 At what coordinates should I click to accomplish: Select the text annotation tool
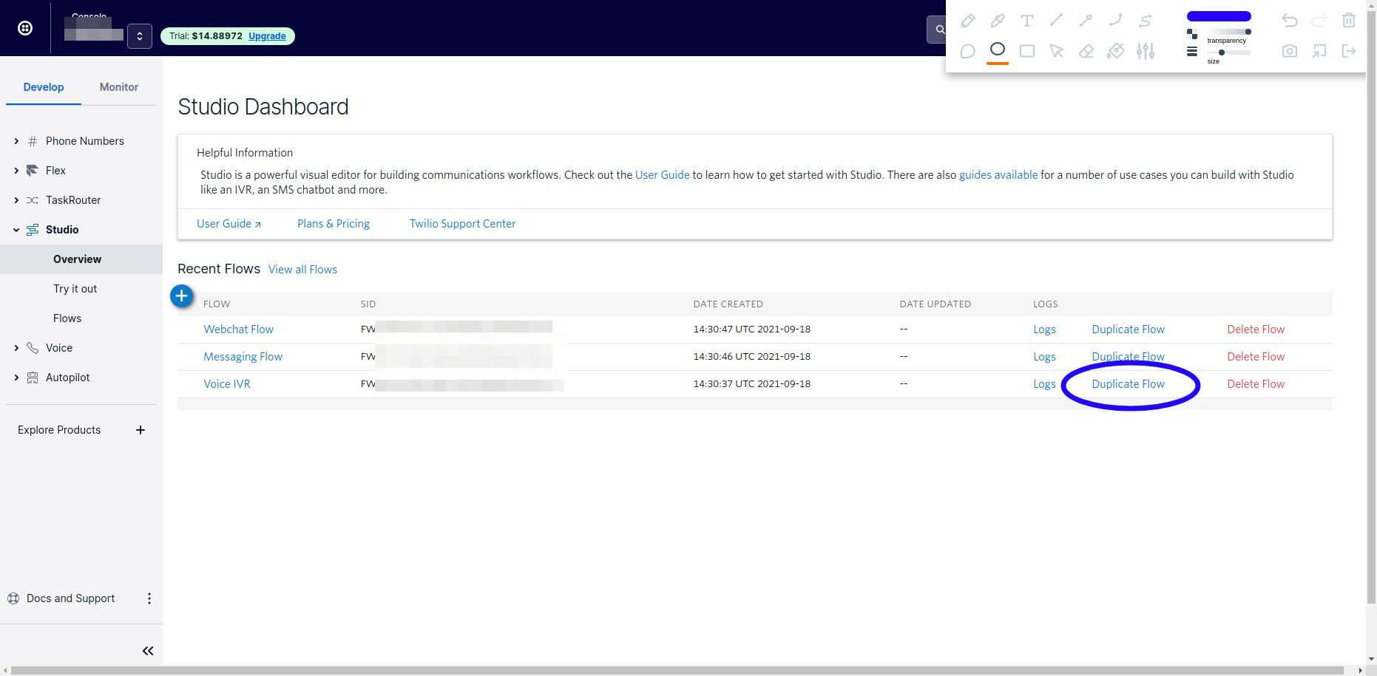click(1026, 21)
